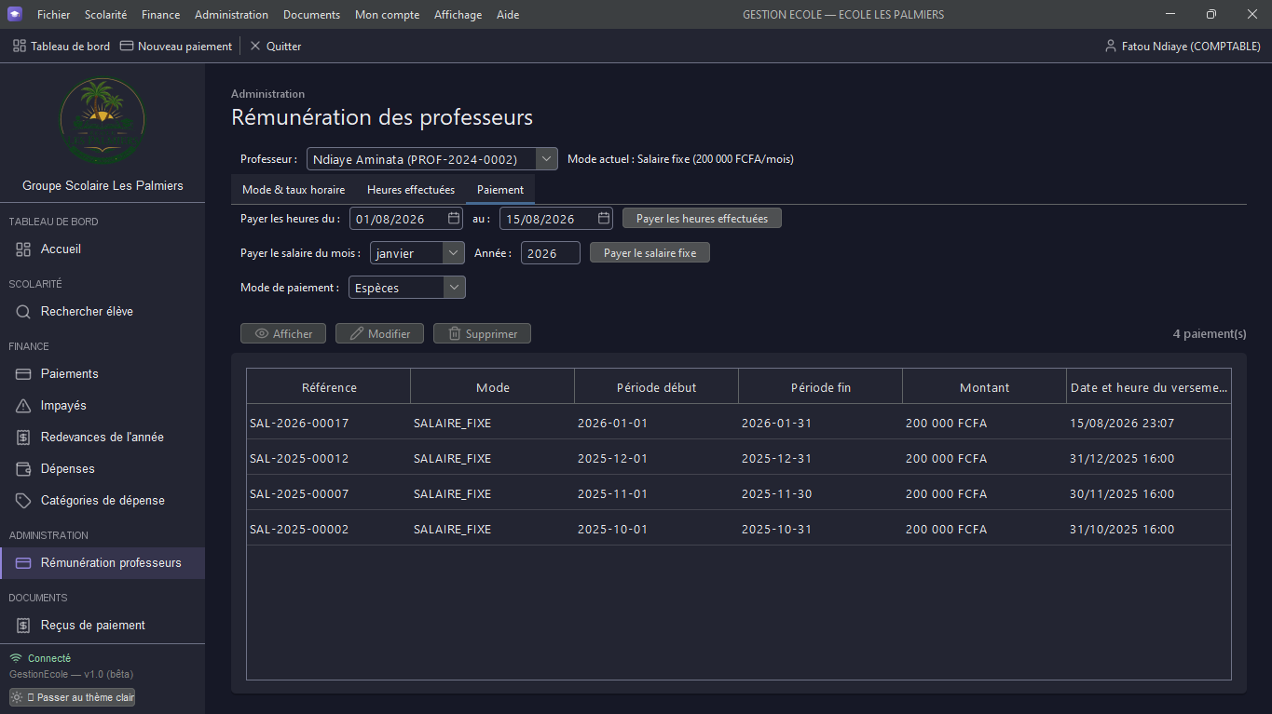The image size is (1272, 714).
Task: Click Quitter in the toolbar
Action: pyautogui.click(x=275, y=46)
